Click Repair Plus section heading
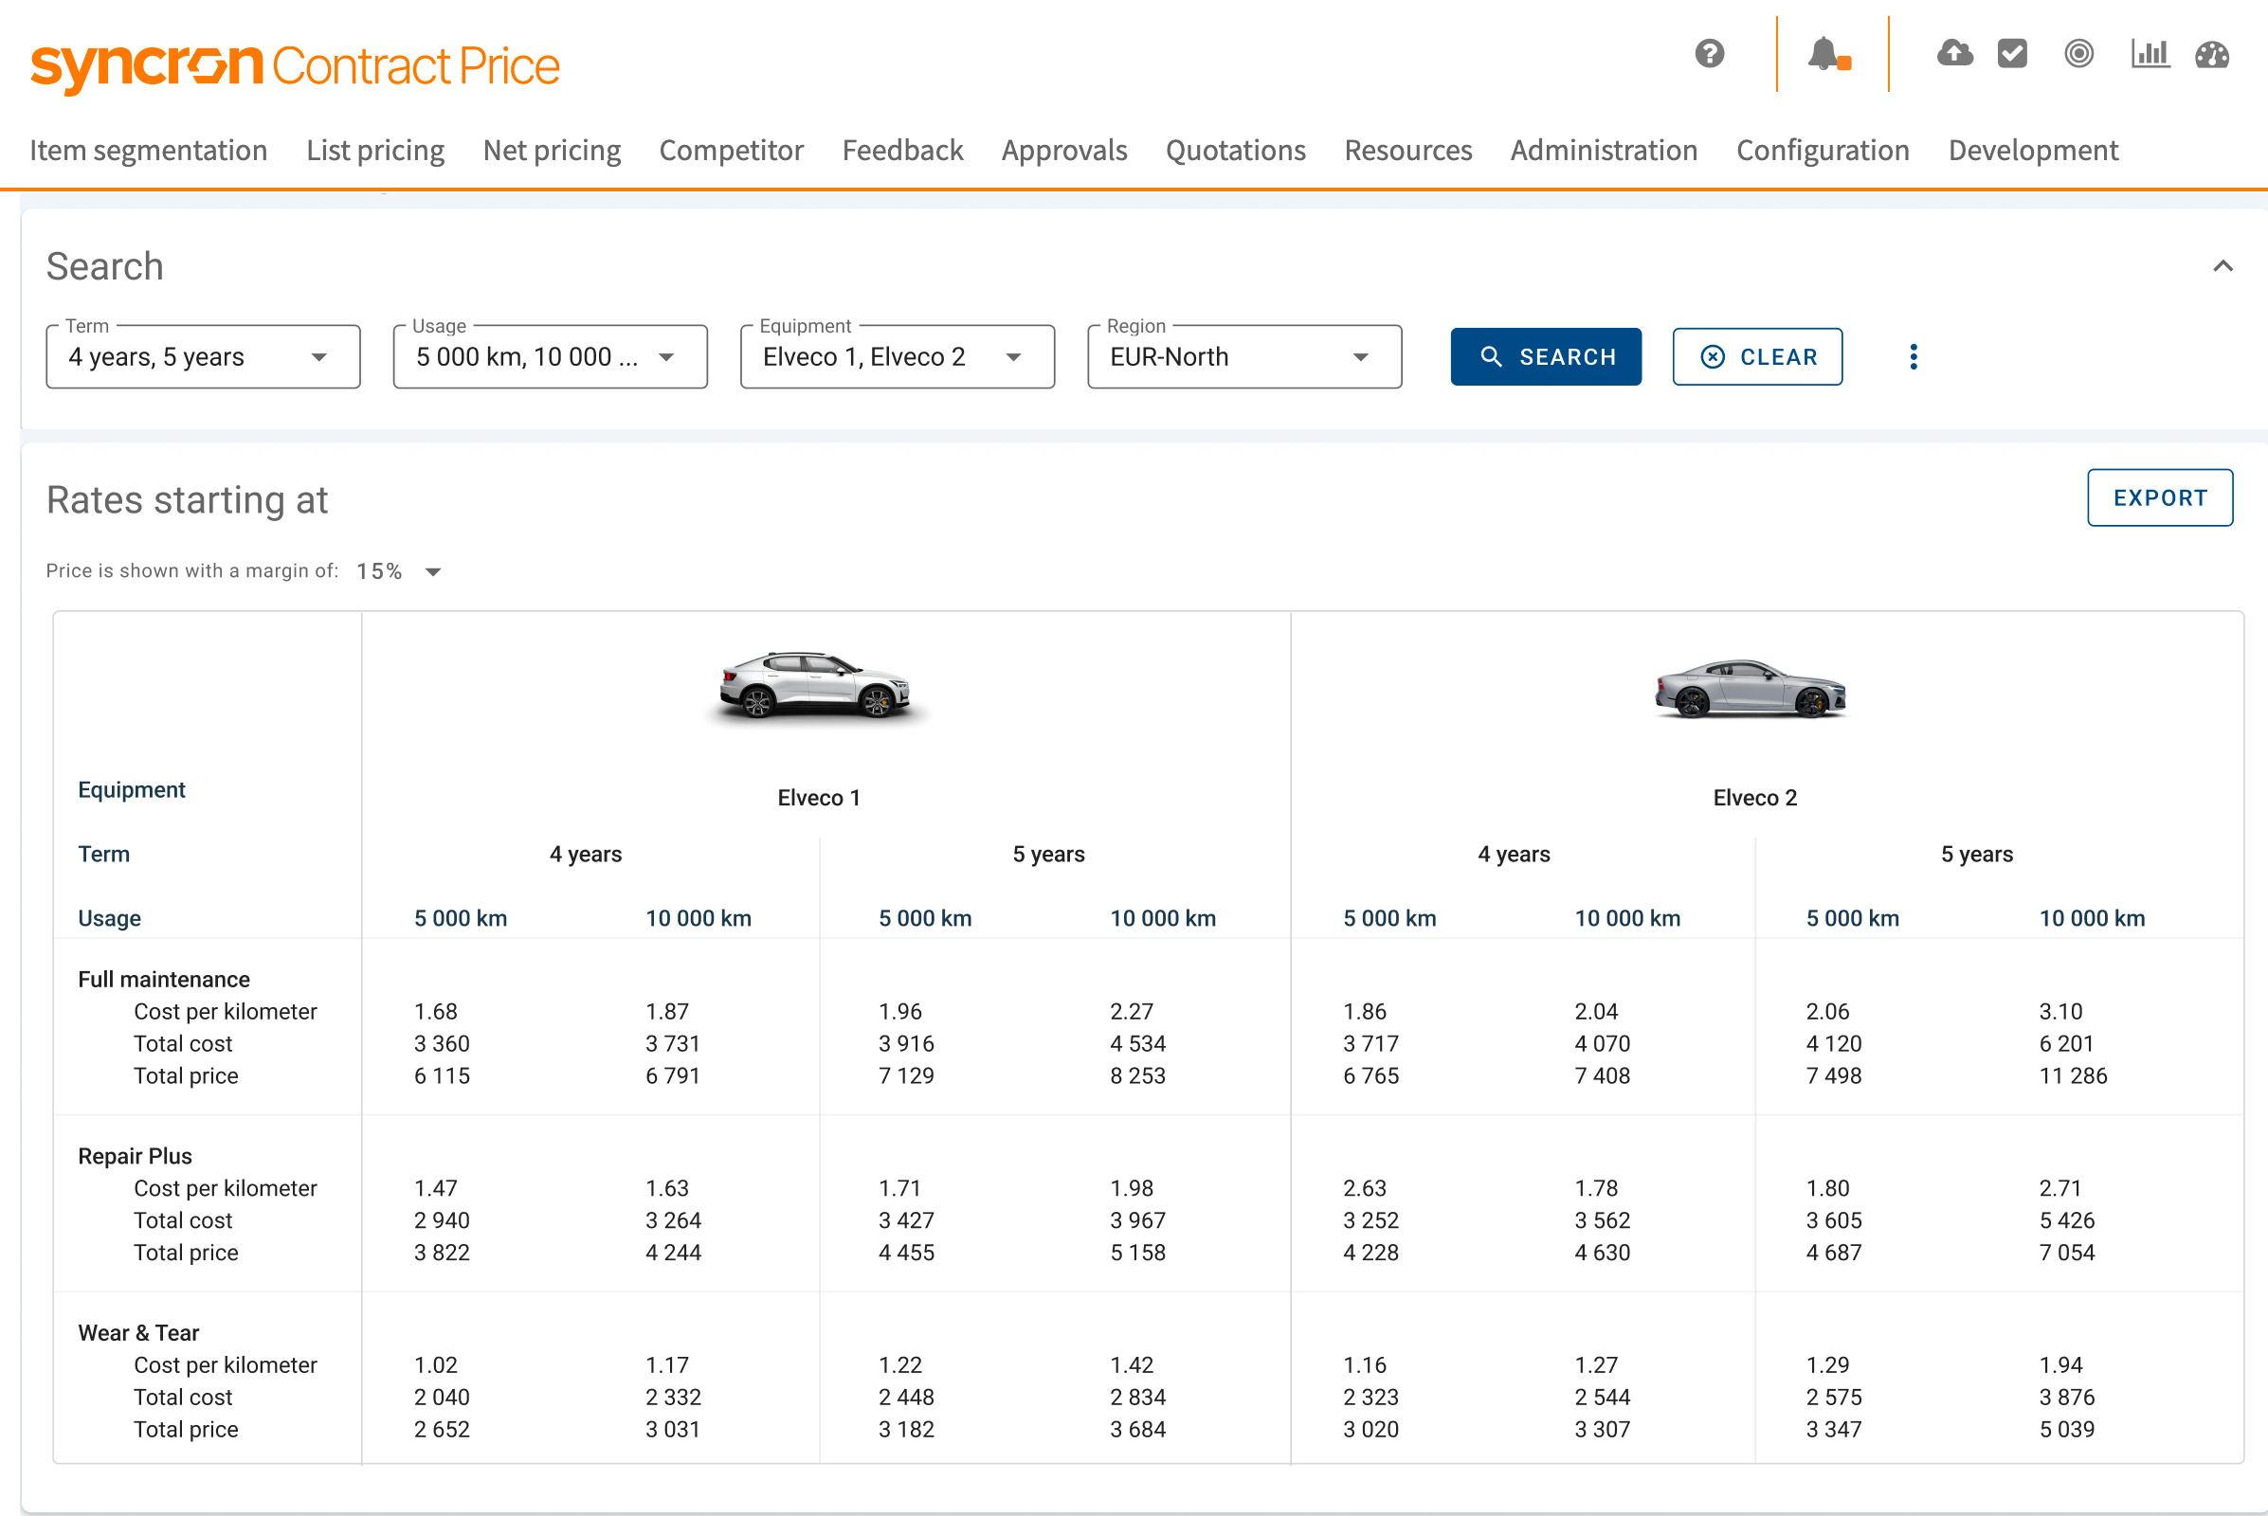Screen dimensions: 2268x1516 (135, 1156)
